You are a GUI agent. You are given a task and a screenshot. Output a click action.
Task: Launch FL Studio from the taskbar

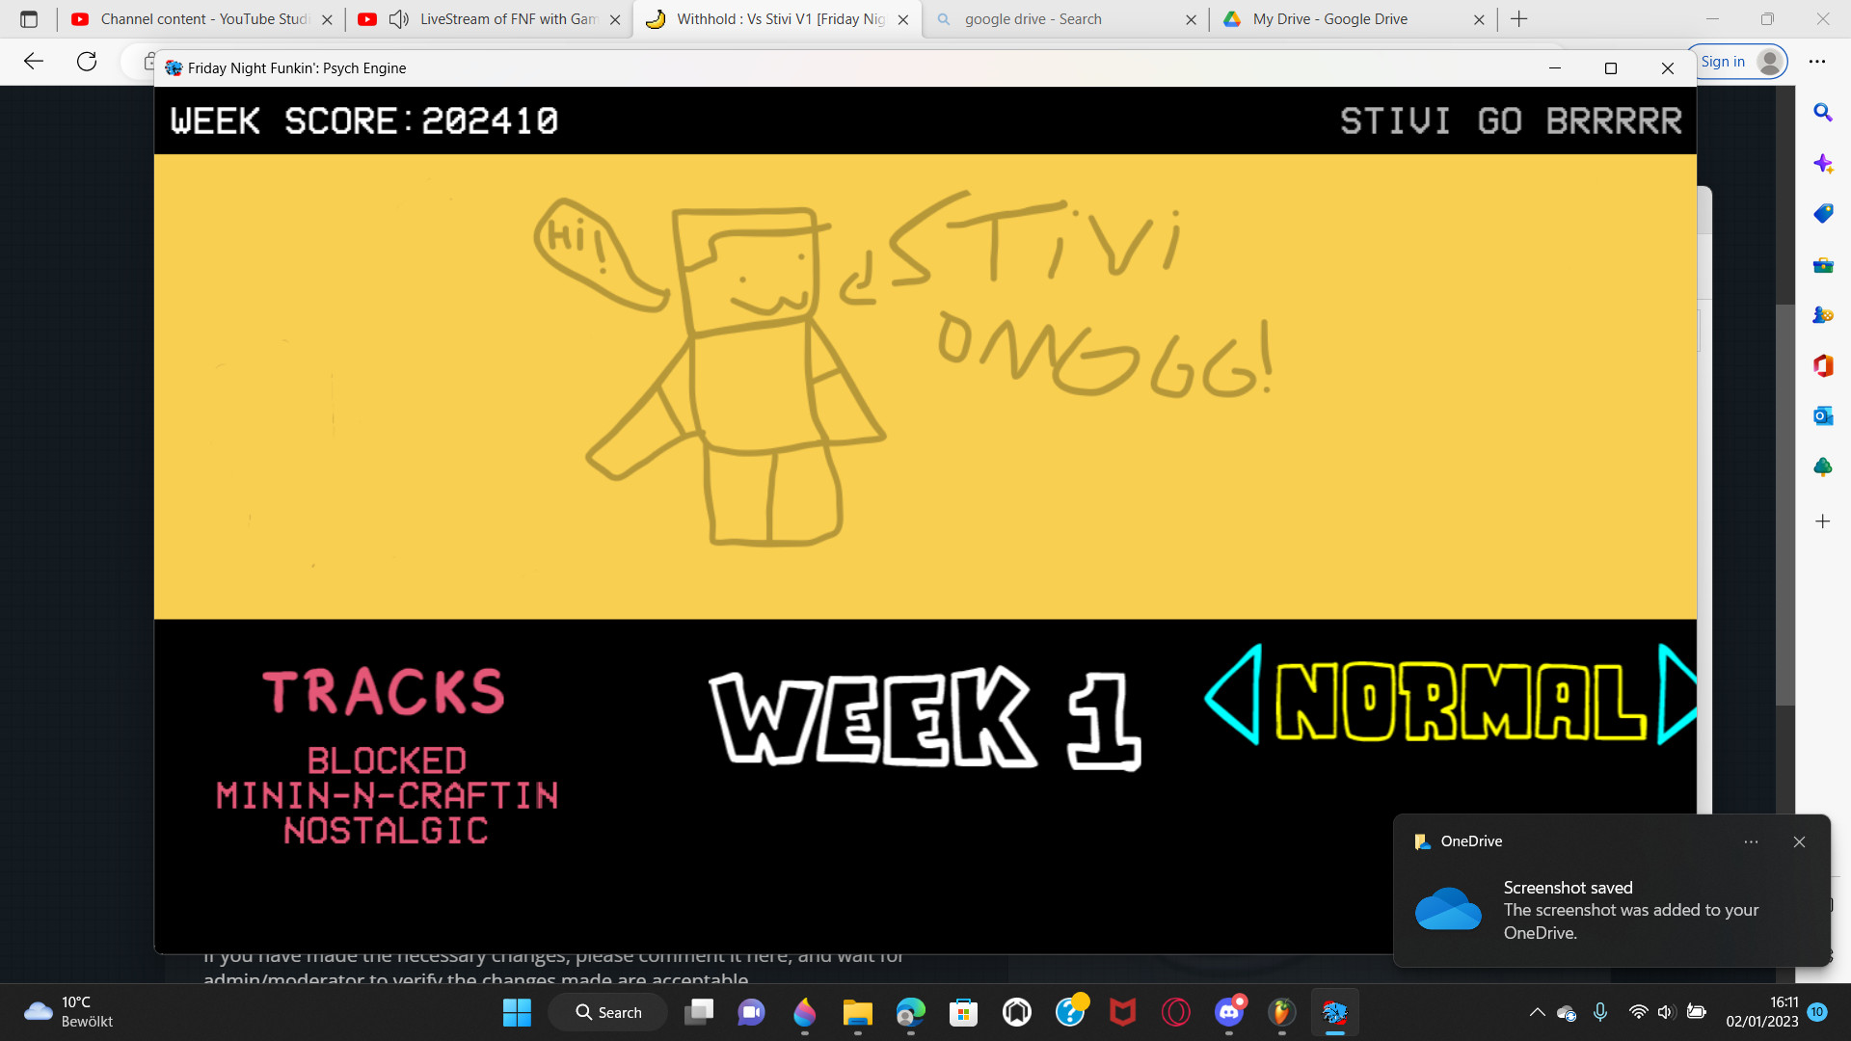coord(1281,1012)
